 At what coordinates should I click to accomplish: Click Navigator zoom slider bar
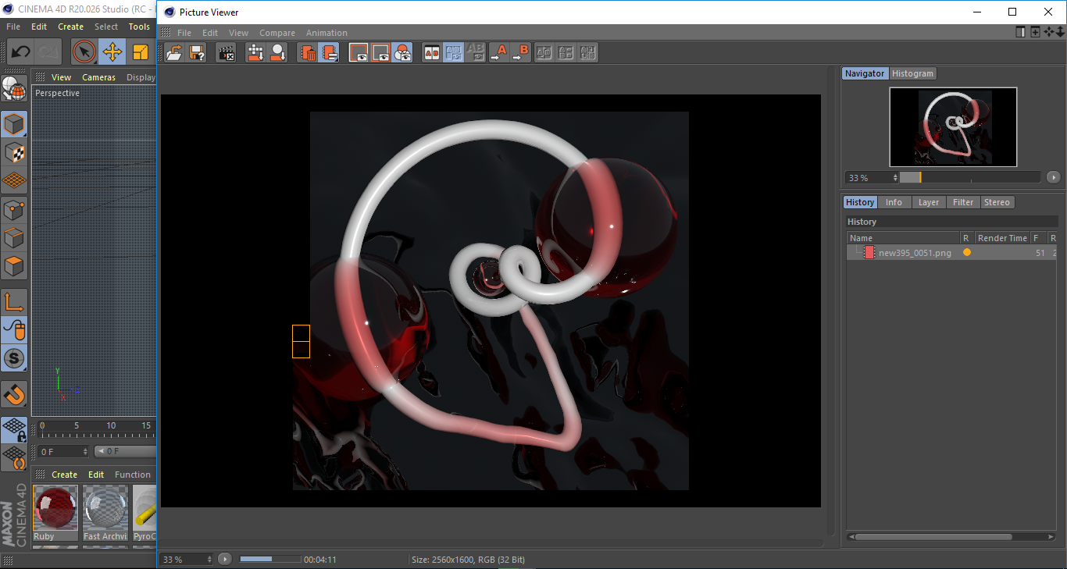coord(970,178)
